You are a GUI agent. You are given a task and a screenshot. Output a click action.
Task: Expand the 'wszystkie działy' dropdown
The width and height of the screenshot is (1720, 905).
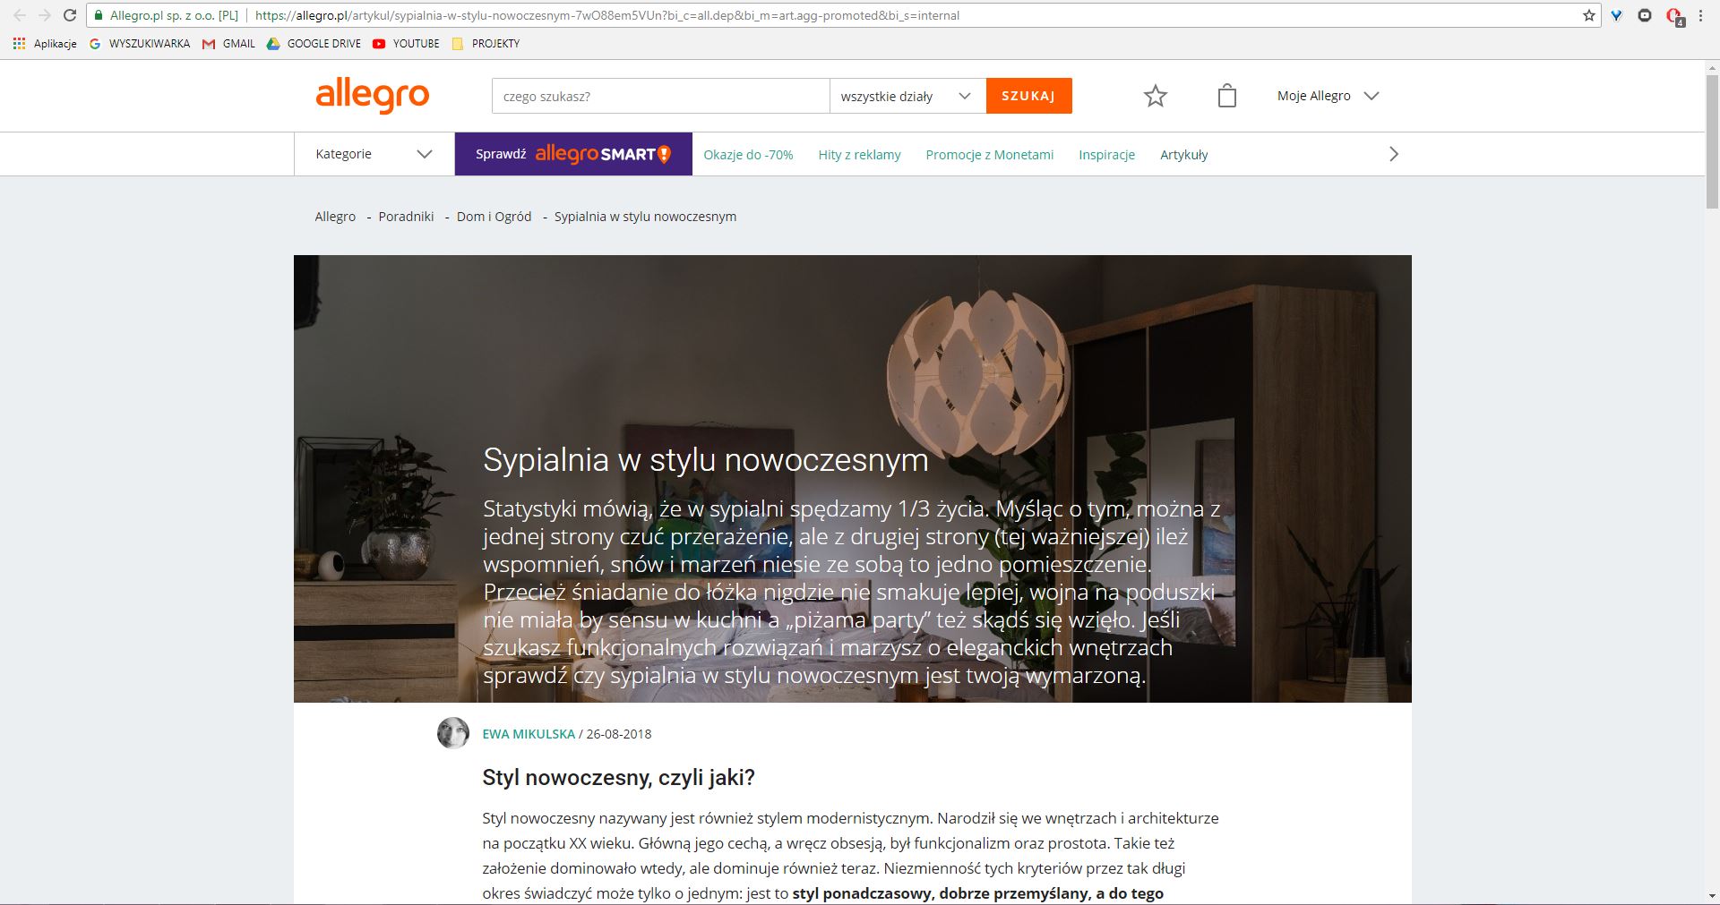(x=907, y=96)
